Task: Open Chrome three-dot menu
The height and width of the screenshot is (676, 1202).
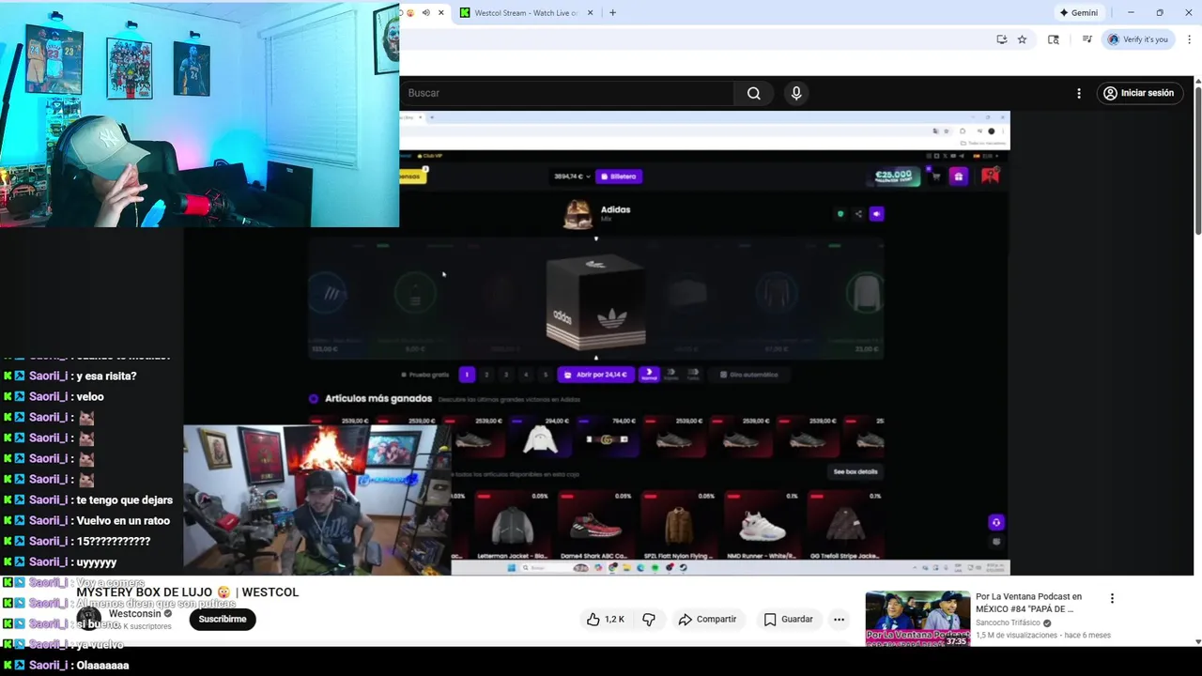Action: coord(1189,39)
